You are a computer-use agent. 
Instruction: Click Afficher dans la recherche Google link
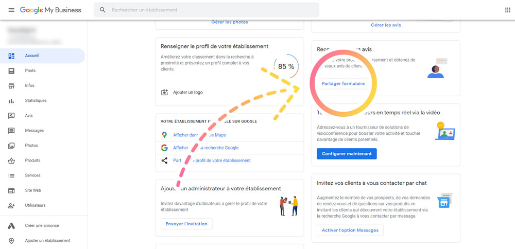[x=206, y=148]
